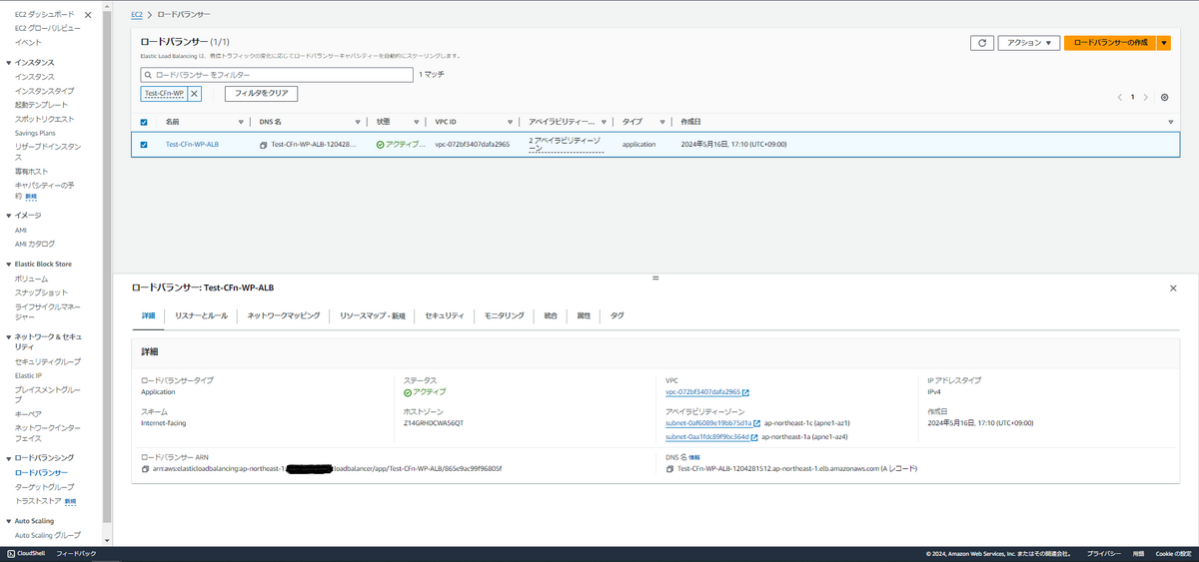The height and width of the screenshot is (562, 1199).
Task: Collapse the インスタンス sidebar section
Action: 9,63
